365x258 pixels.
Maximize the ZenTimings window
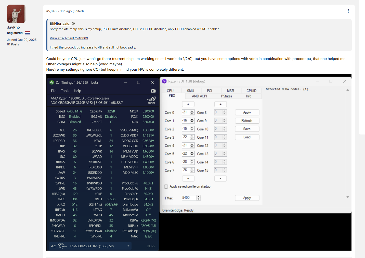coord(139,82)
